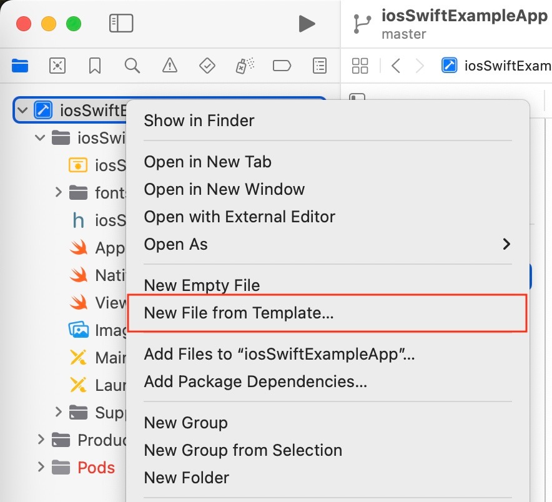Click the editor grid related-items icon
This screenshot has width=552, height=502.
[360, 66]
